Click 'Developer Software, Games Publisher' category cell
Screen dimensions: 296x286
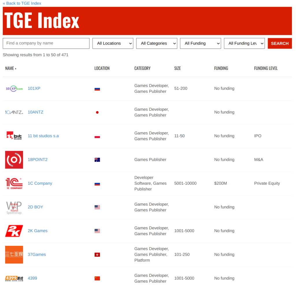click(x=150, y=183)
